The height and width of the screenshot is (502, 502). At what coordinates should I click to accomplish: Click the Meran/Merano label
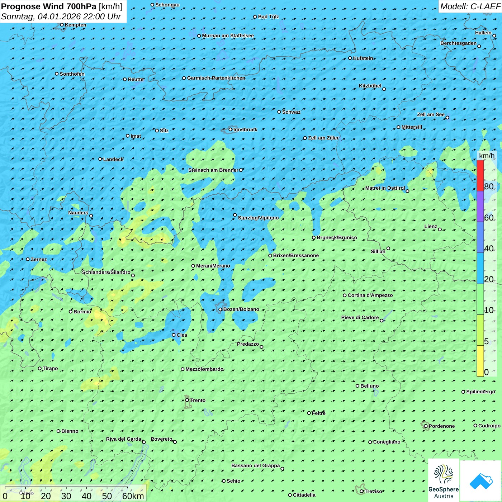213,266
